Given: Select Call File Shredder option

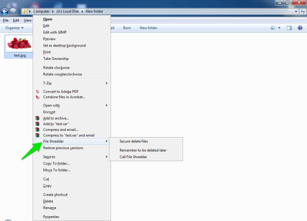Looking at the screenshot, I should click(x=133, y=157).
